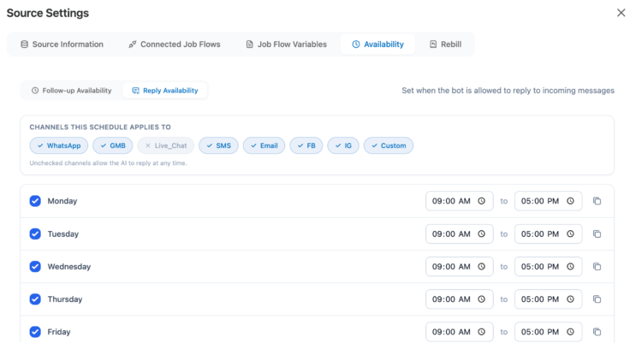Switch to Source Information tab
Image resolution: width=630 pixels, height=349 pixels.
coord(62,44)
